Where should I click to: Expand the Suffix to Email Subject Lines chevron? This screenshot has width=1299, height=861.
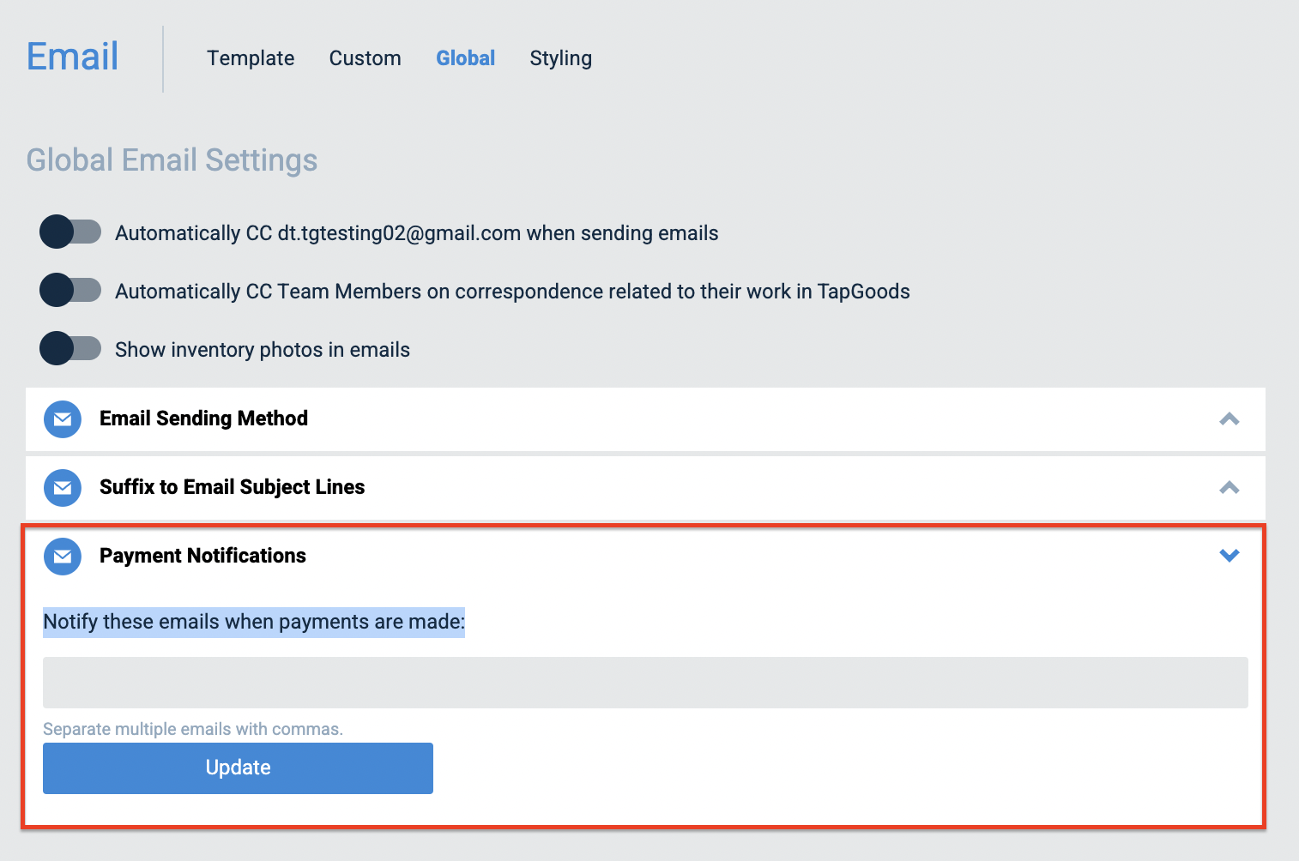1230,487
